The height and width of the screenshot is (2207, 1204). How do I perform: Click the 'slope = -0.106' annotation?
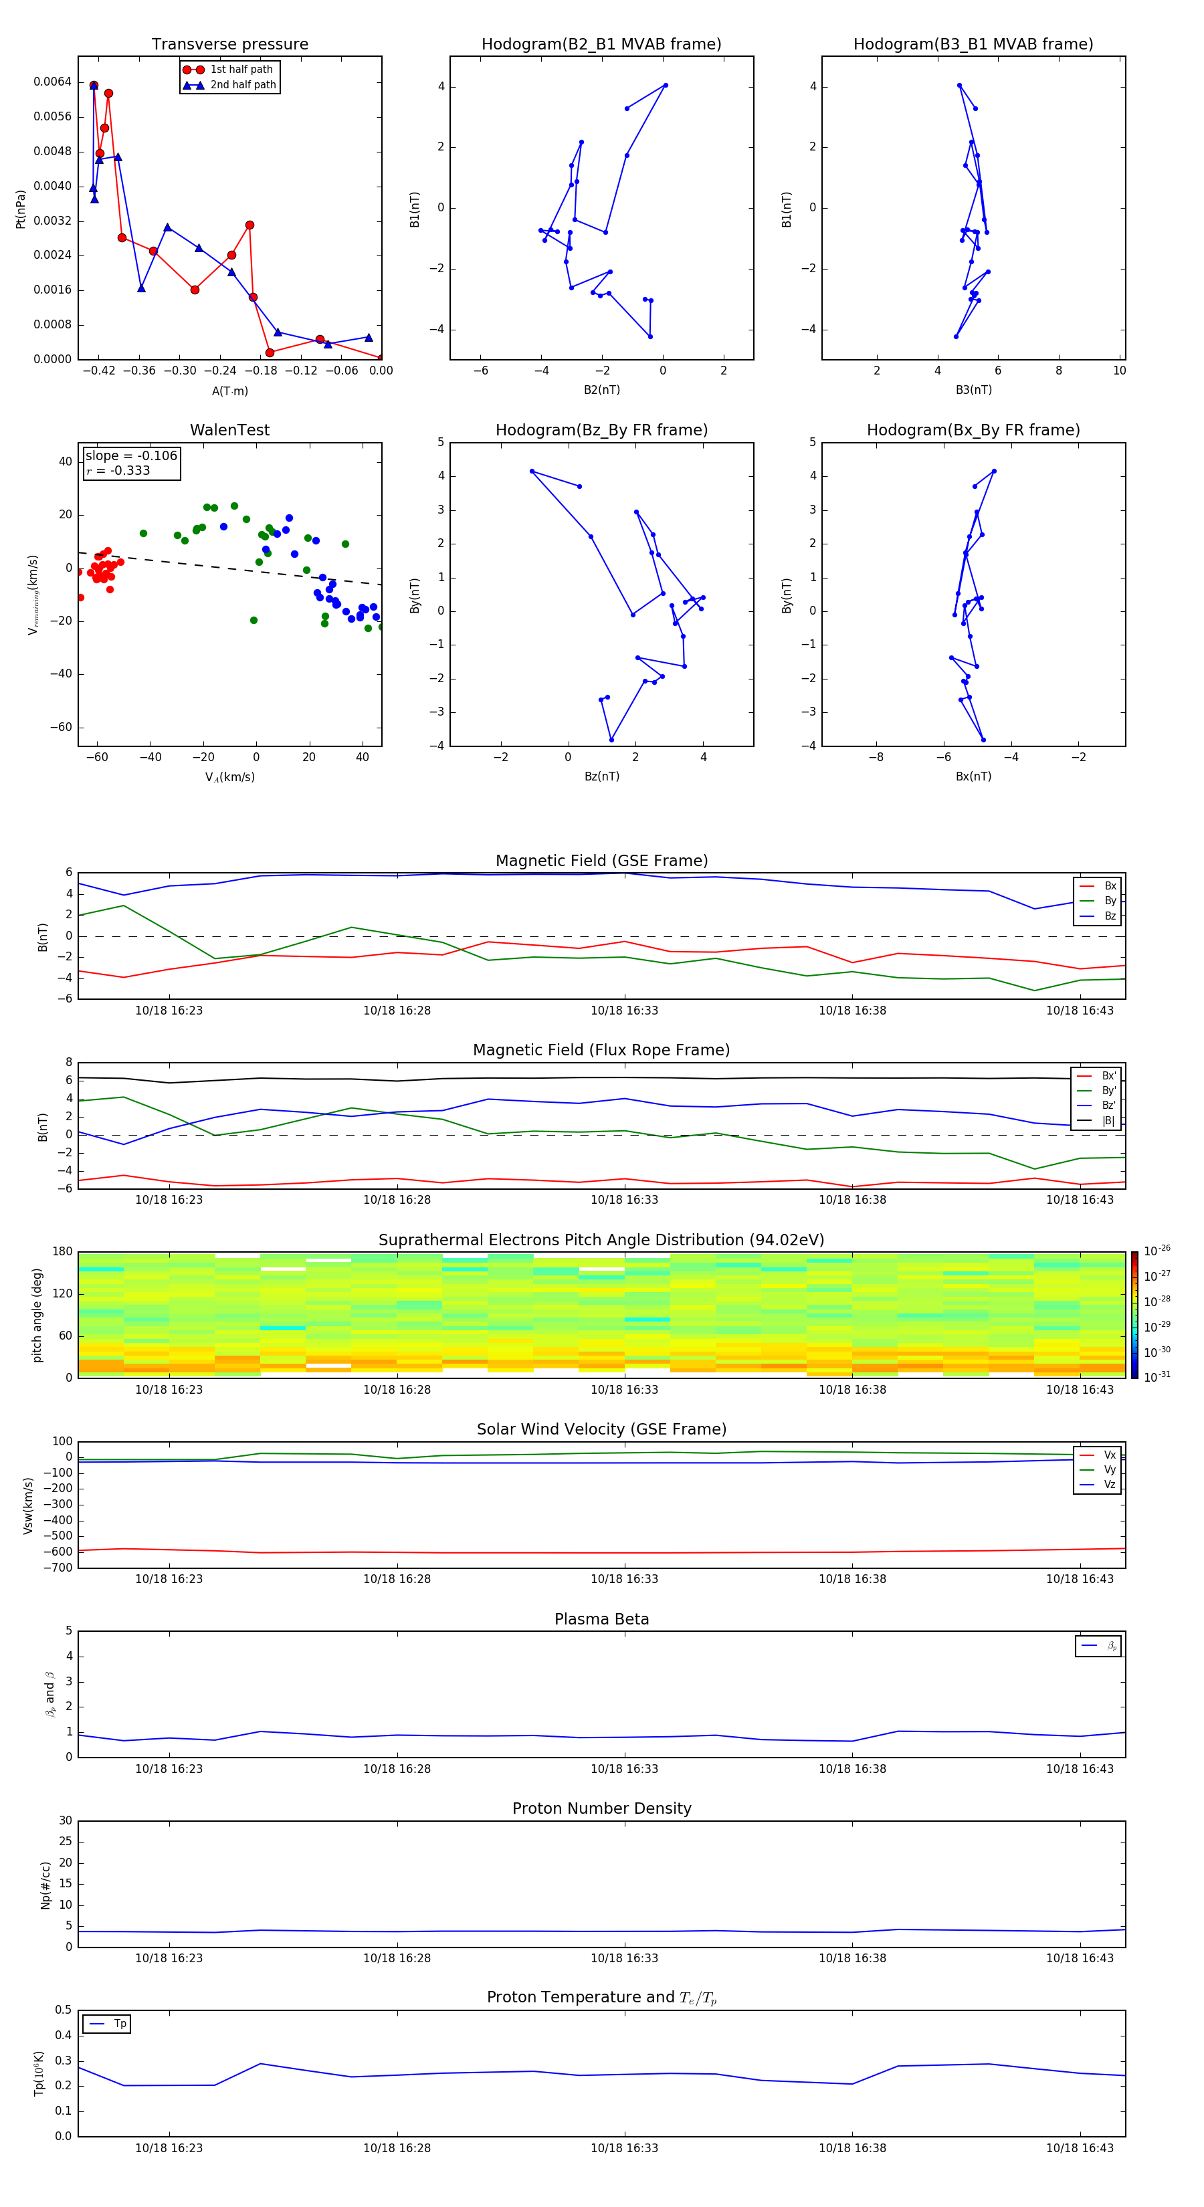pos(131,456)
